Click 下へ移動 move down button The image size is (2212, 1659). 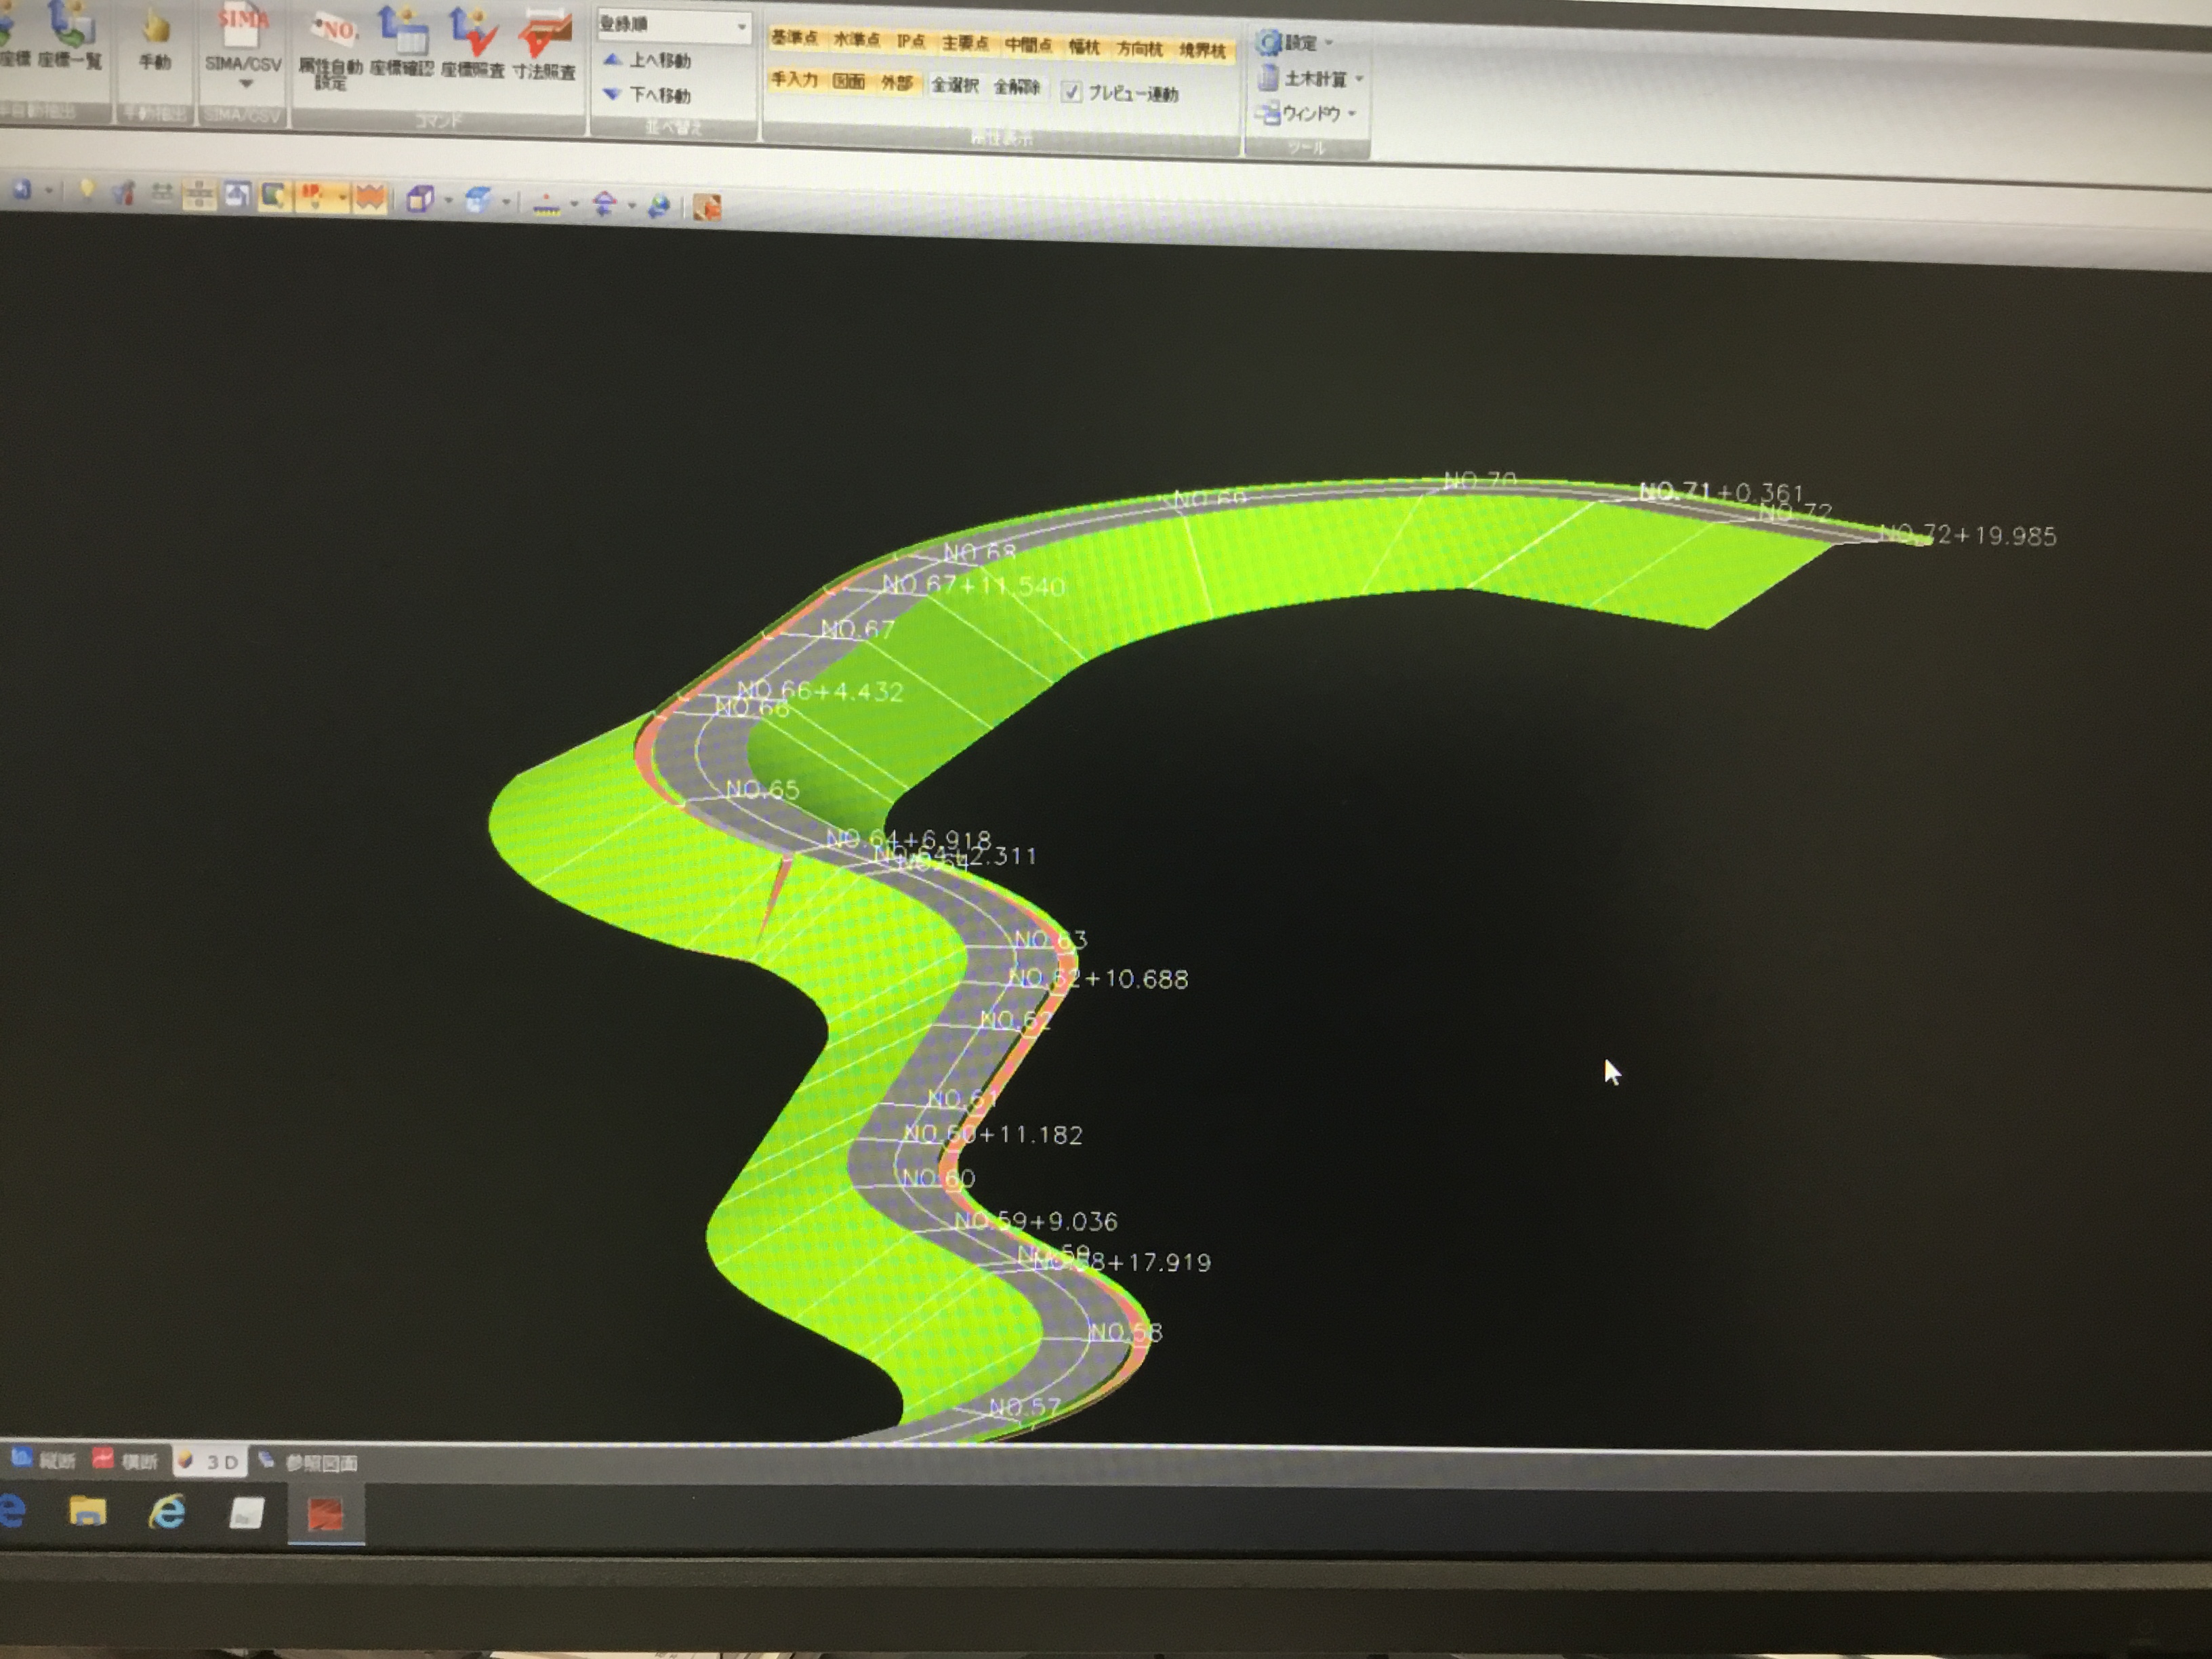click(648, 95)
